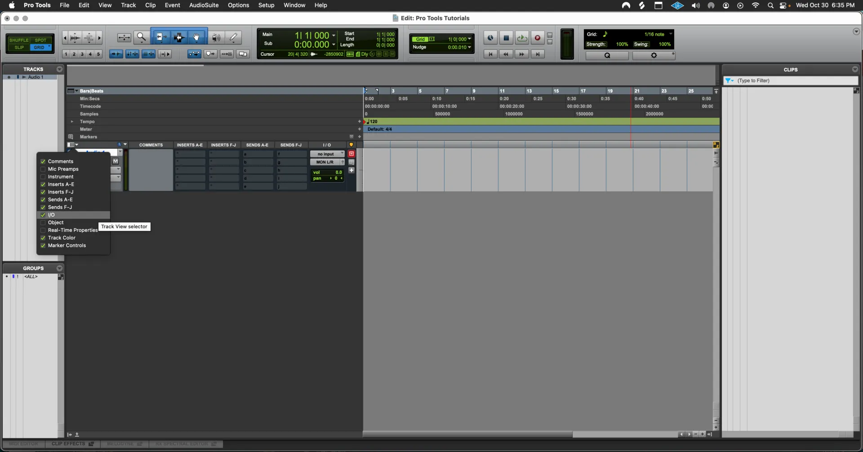This screenshot has width=863, height=452.
Task: Uncheck the Track Color view option
Action: (43, 238)
